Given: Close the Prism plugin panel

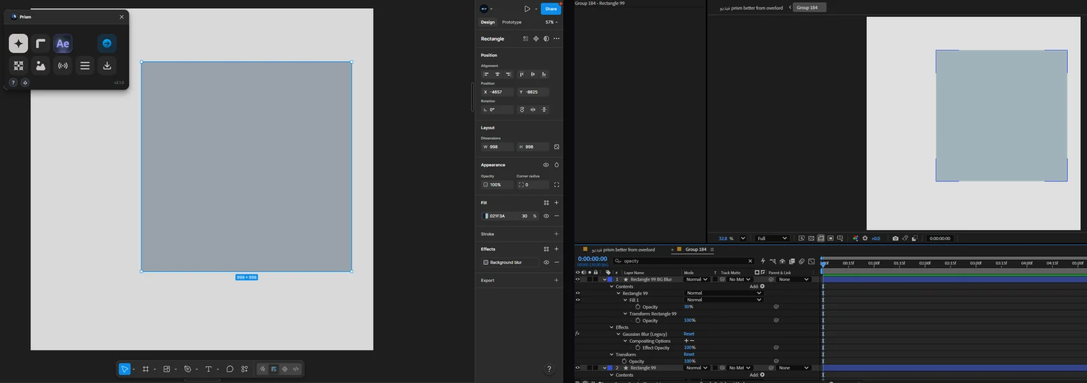Looking at the screenshot, I should pos(122,17).
